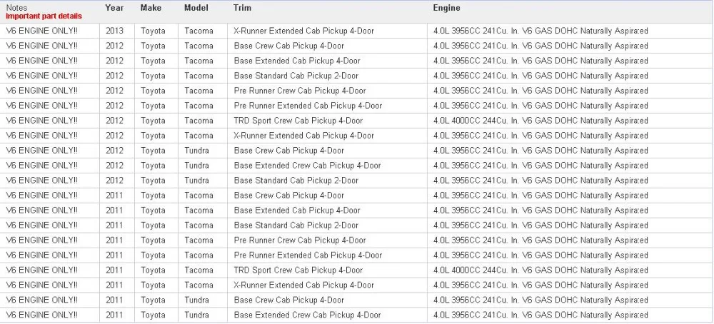Viewport: 714px width, 324px height.
Task: Select 2012 Tacoma 'Base Crew Cab Pickup 4-Door' trim
Action: (288, 46)
